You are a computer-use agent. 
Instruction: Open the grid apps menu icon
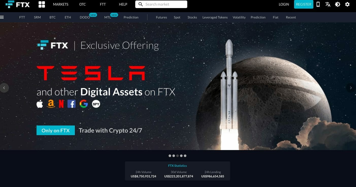tap(42, 4)
